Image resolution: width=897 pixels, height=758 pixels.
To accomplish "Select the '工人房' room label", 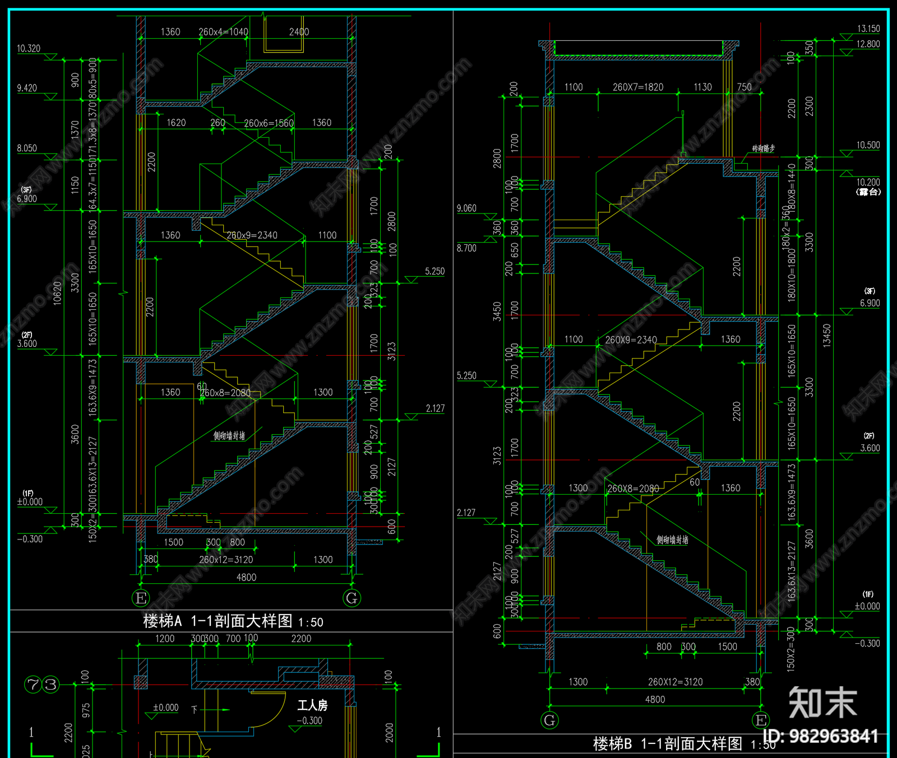I will 312,705.
